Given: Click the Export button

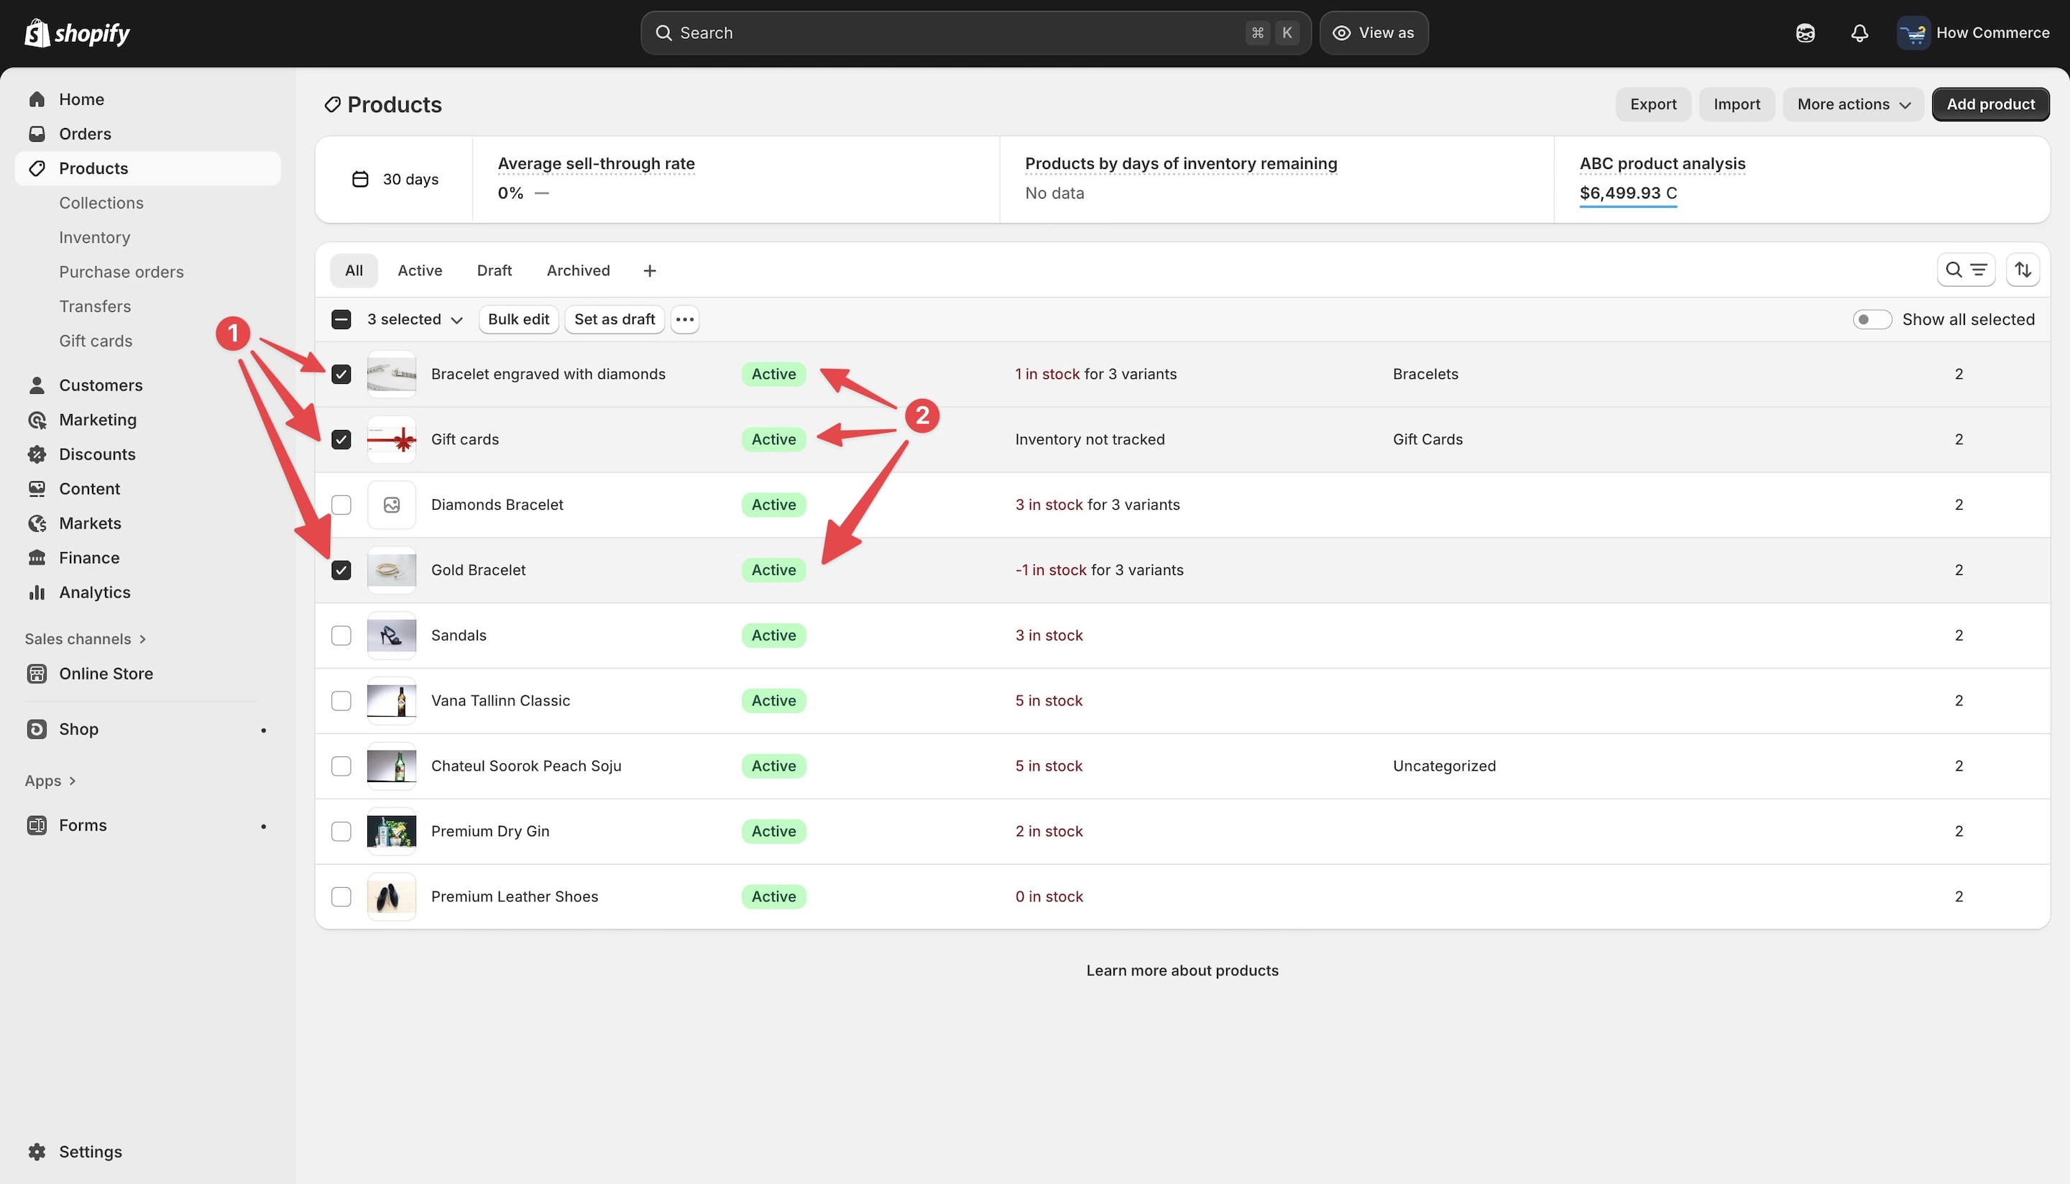Looking at the screenshot, I should [1653, 104].
